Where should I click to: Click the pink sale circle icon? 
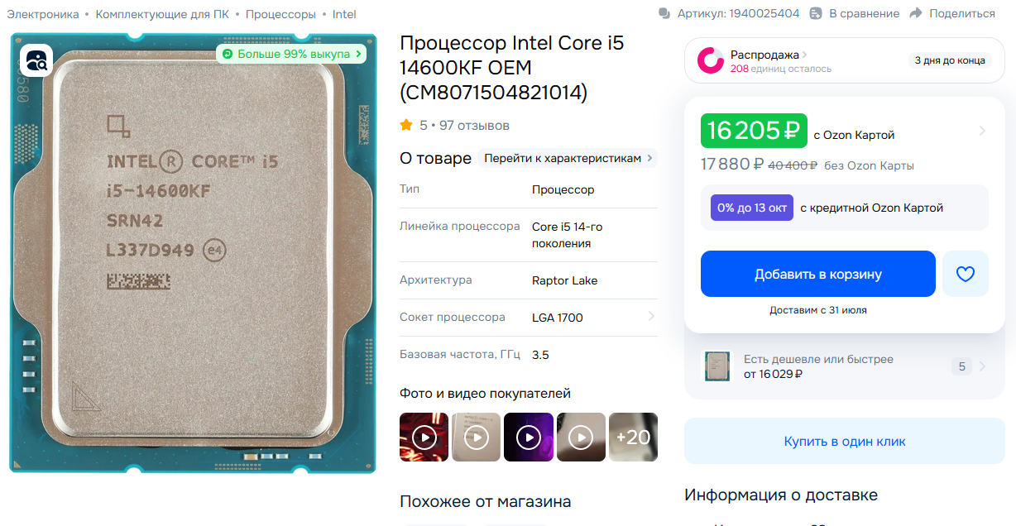[x=711, y=60]
